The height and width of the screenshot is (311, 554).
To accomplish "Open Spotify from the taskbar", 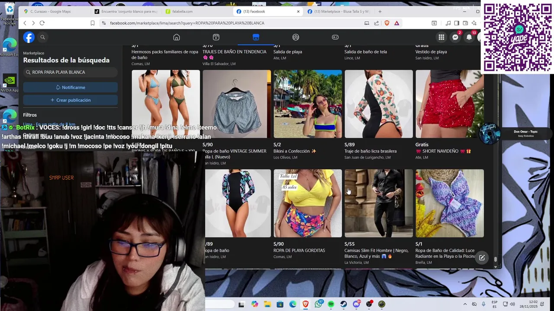I will (x=331, y=304).
